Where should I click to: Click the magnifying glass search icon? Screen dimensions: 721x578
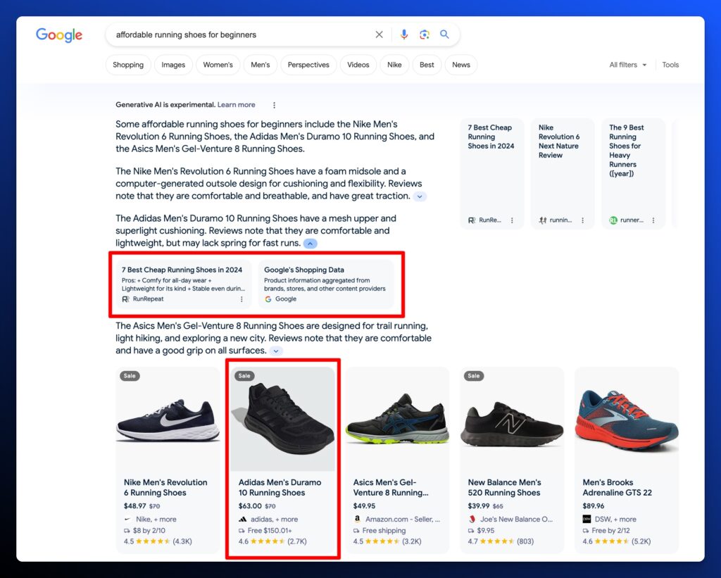point(444,34)
